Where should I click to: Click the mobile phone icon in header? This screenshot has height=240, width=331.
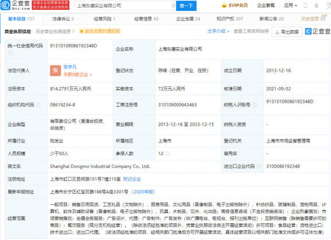click(305, 5)
